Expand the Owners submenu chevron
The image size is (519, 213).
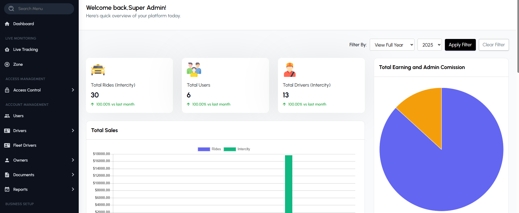click(x=73, y=160)
